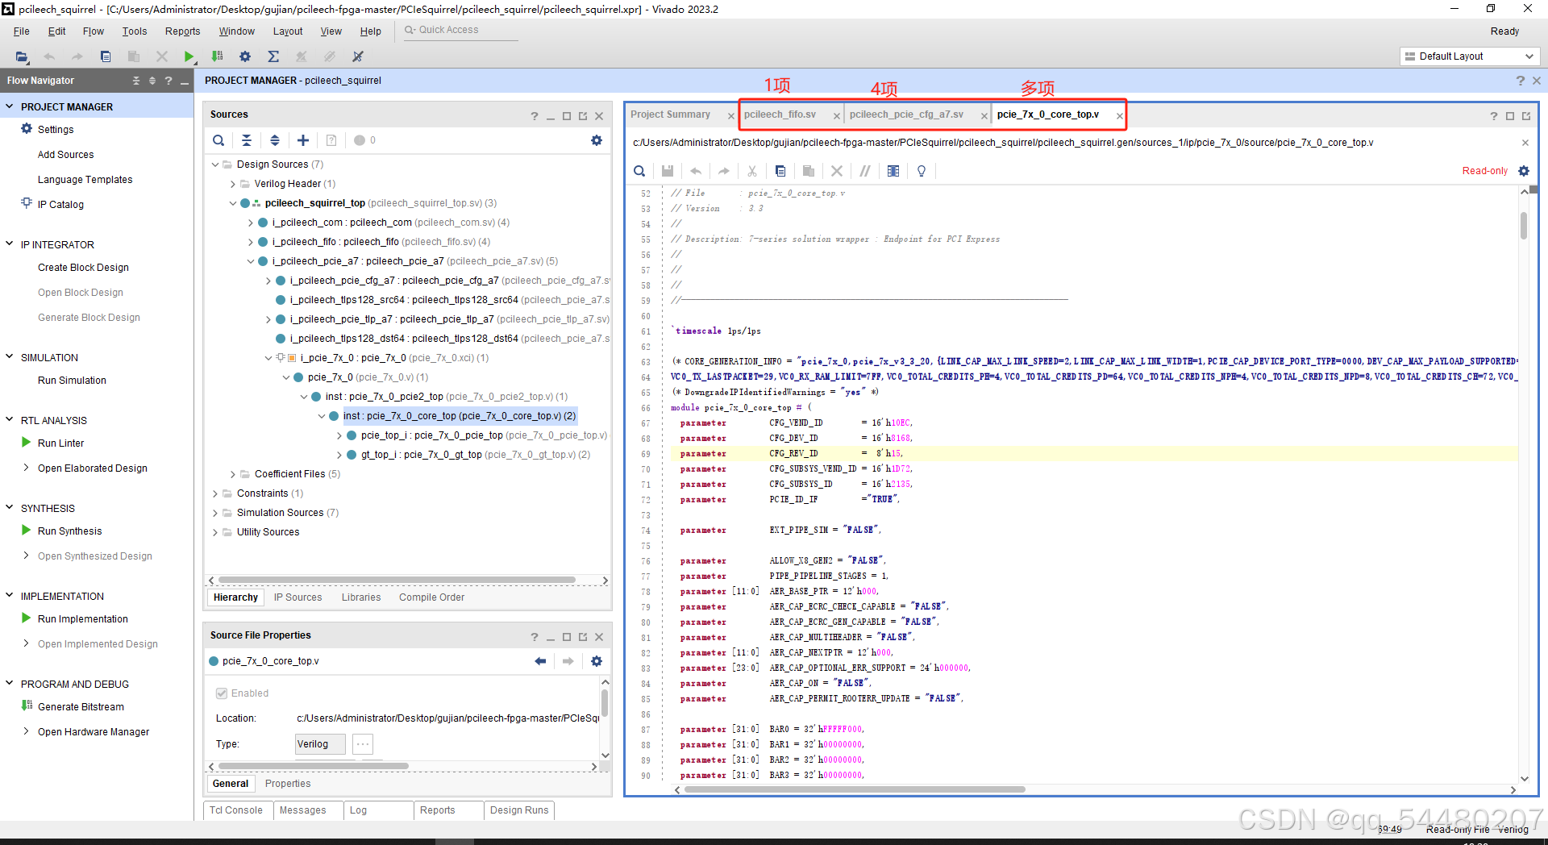The width and height of the screenshot is (1548, 845).
Task: Click the lightbulb icon in editor toolbar
Action: coord(922,171)
